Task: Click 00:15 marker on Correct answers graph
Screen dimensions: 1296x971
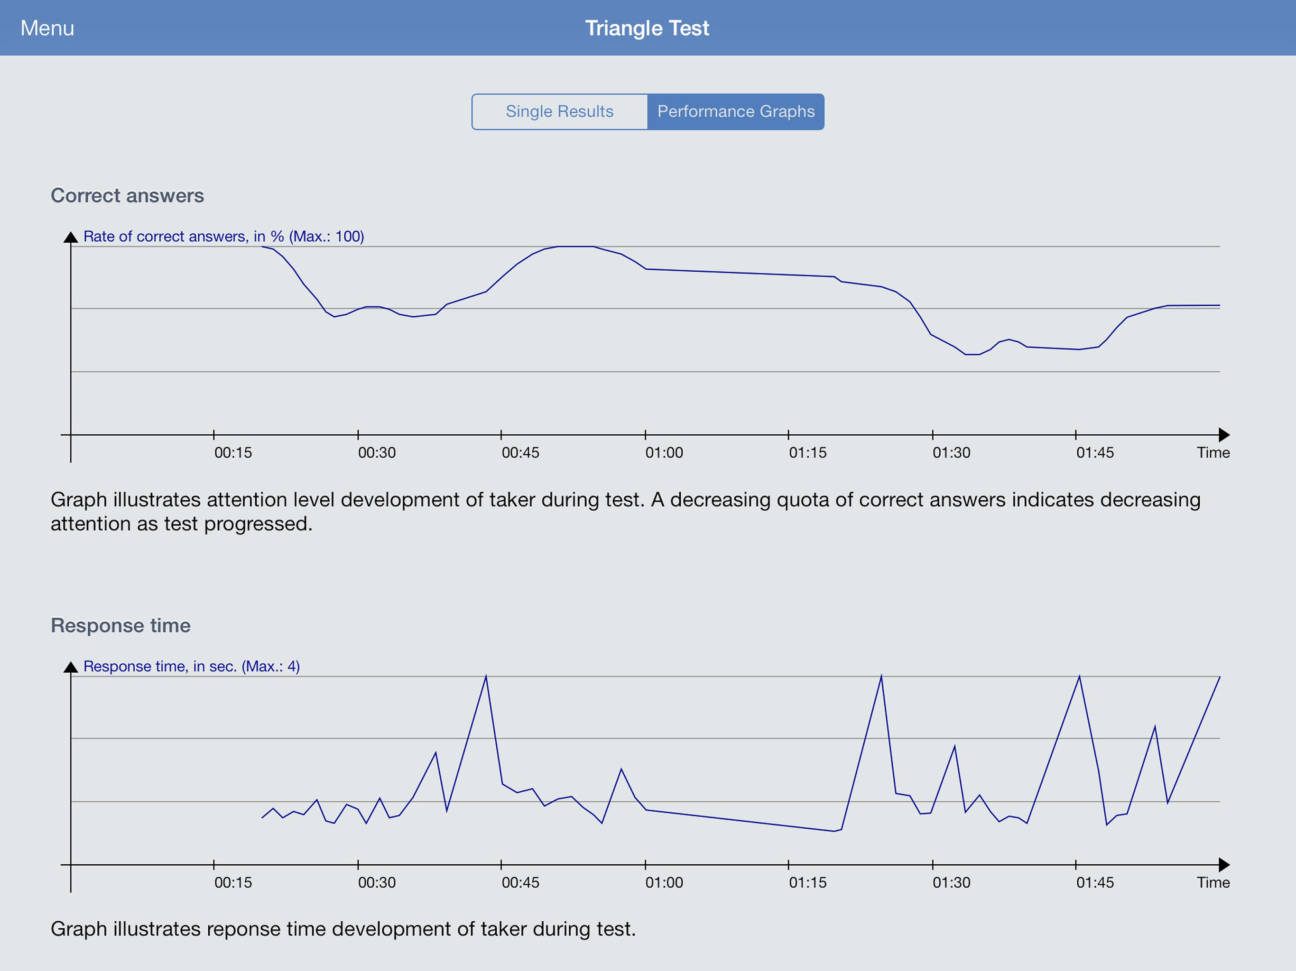Action: click(x=232, y=452)
